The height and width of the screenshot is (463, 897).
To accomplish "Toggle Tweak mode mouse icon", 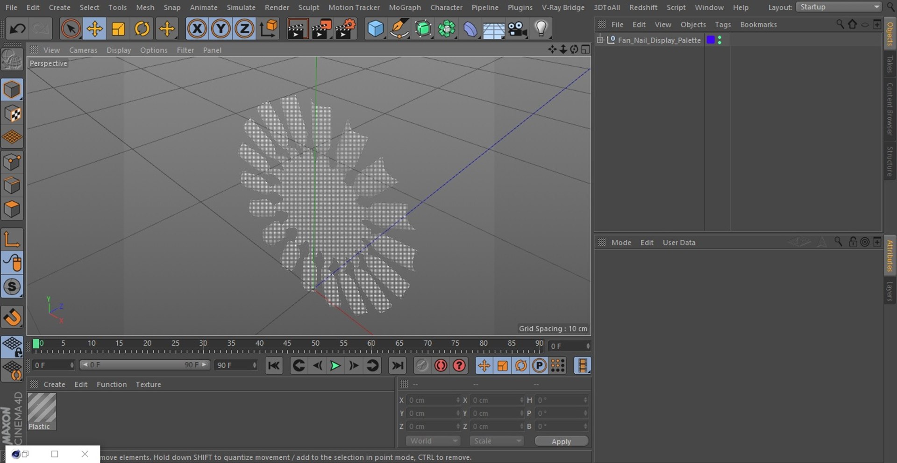I will click(12, 263).
